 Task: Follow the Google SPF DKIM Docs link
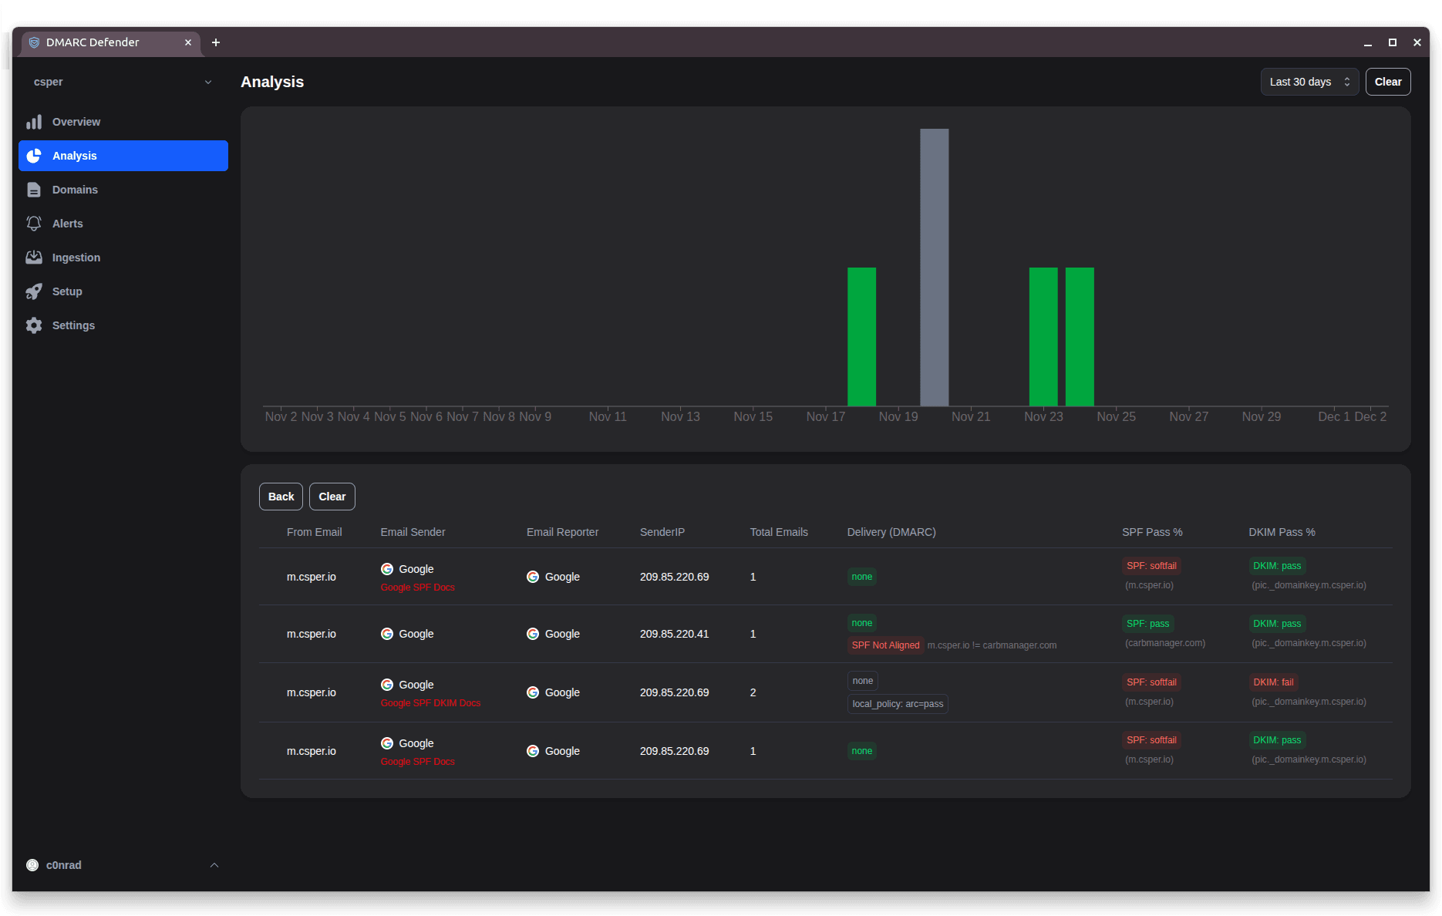click(430, 703)
